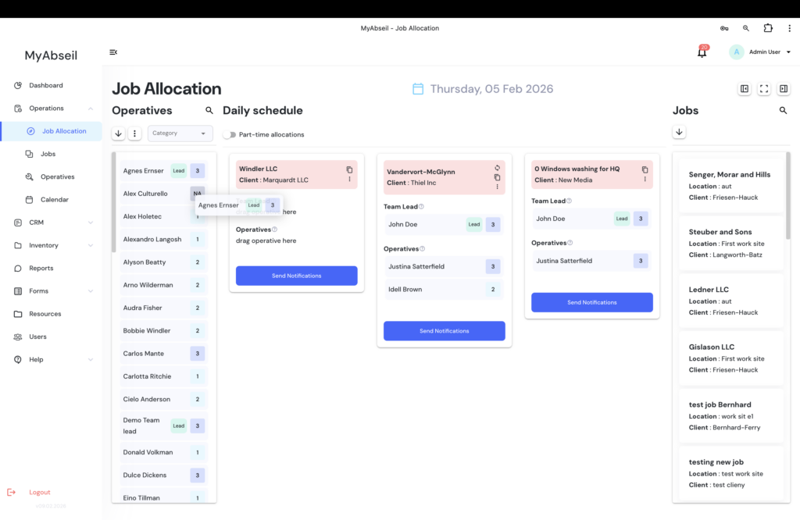Click the notifications bell icon
The image size is (800, 520).
point(702,52)
